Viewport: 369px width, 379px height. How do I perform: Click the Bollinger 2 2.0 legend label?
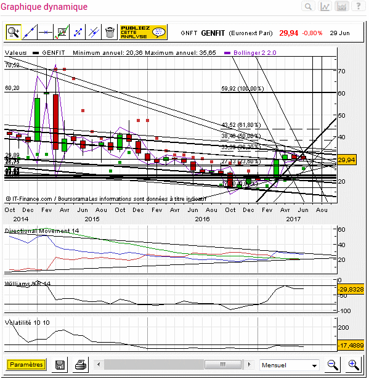coord(254,53)
